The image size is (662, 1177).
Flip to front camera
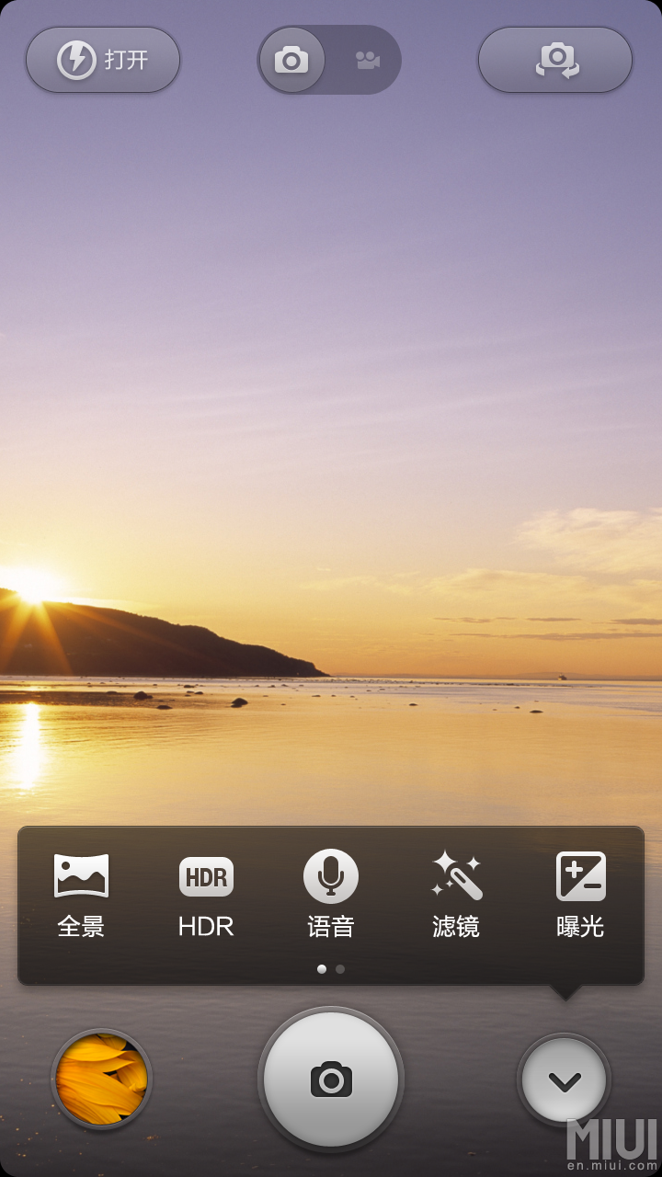(555, 60)
